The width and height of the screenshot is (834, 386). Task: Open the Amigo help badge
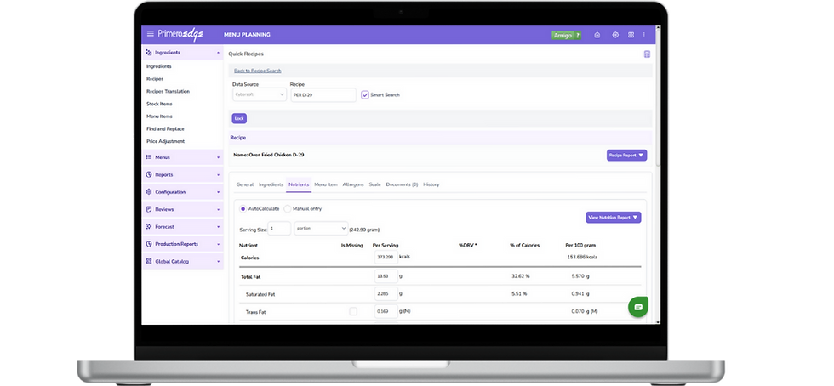[567, 35]
